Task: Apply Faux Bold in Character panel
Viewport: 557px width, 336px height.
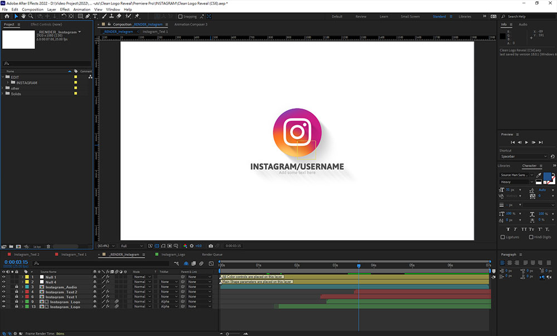Action: (508, 229)
